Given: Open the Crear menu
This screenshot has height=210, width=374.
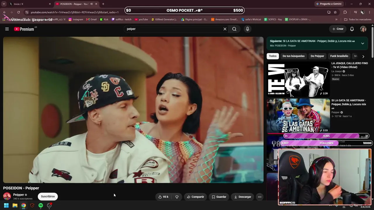Looking at the screenshot, I should [338, 29].
